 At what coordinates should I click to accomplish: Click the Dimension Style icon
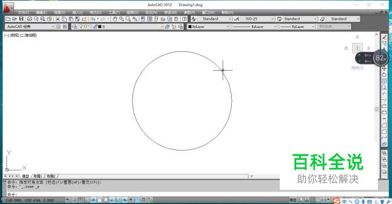pos(236,19)
